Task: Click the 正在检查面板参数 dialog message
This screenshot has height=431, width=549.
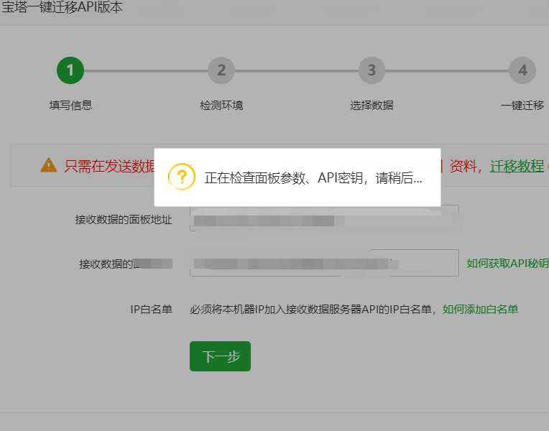Action: [313, 178]
